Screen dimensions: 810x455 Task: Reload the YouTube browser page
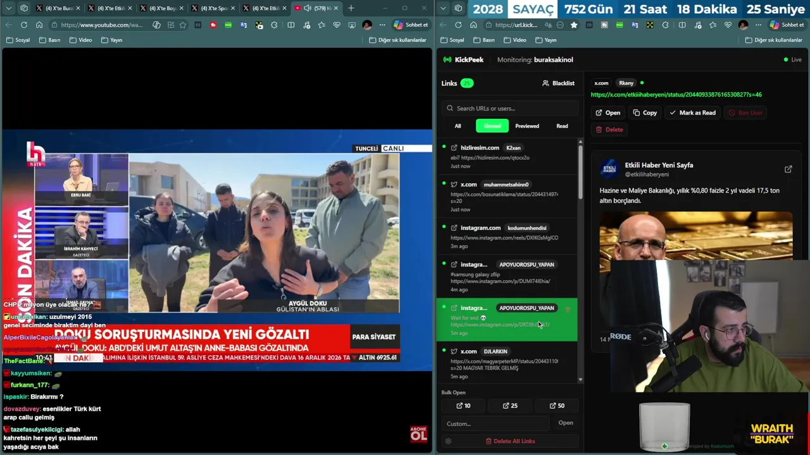click(23, 25)
